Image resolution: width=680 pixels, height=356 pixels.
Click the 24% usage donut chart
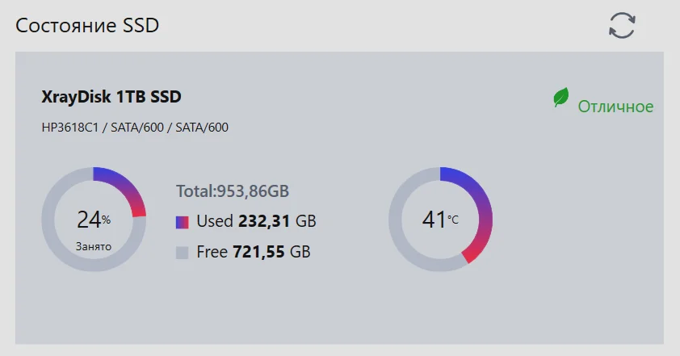[94, 220]
